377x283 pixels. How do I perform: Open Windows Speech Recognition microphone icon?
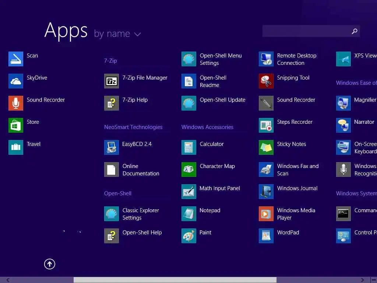(343, 170)
